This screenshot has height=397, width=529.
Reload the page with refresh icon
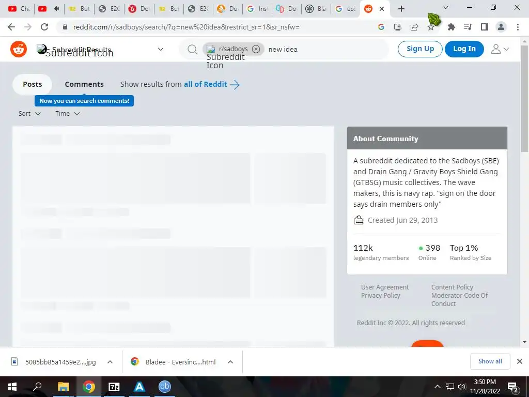(x=44, y=27)
